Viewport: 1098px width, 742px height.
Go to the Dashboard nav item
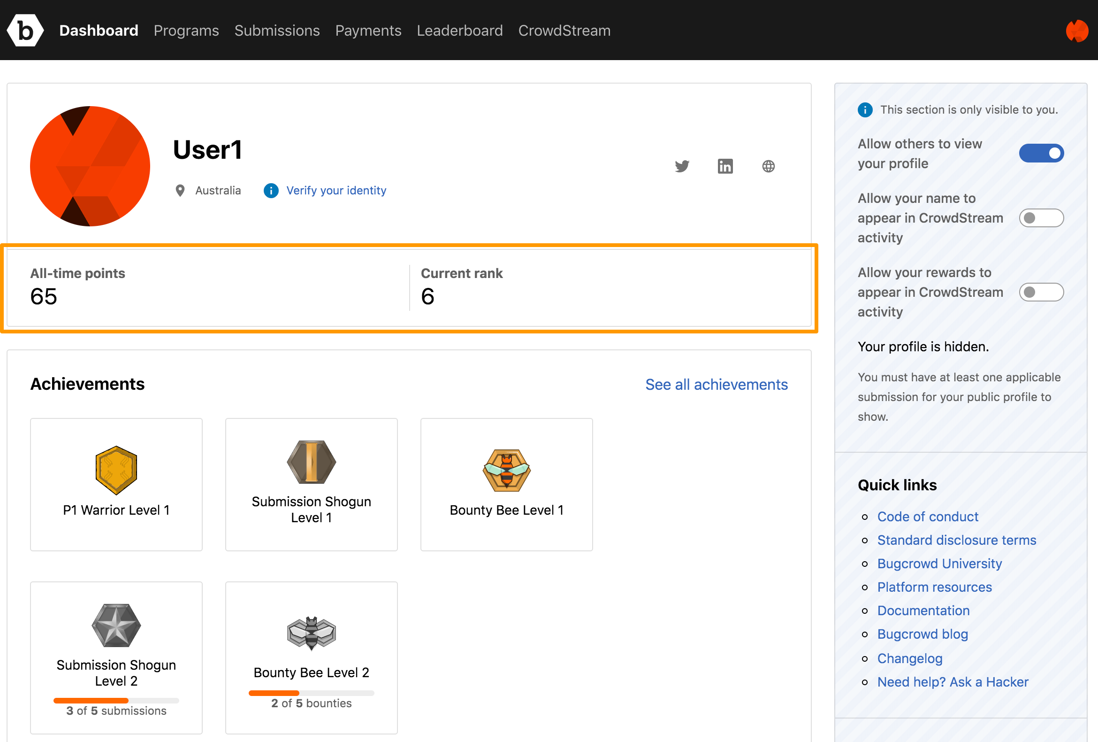99,31
